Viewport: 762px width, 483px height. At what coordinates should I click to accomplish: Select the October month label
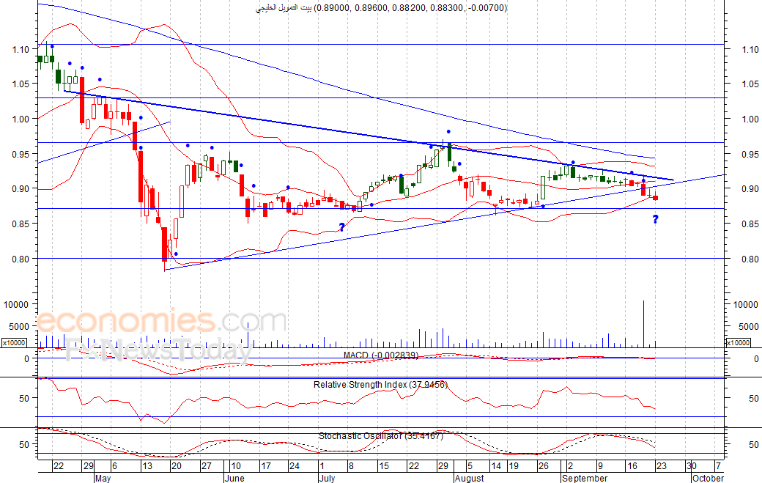tap(708, 478)
